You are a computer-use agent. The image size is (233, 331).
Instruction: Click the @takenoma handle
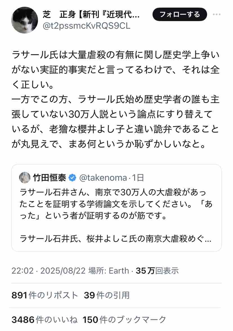tap(103, 178)
